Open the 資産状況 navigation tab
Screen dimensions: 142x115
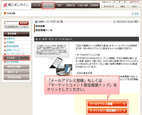pos(71,5)
